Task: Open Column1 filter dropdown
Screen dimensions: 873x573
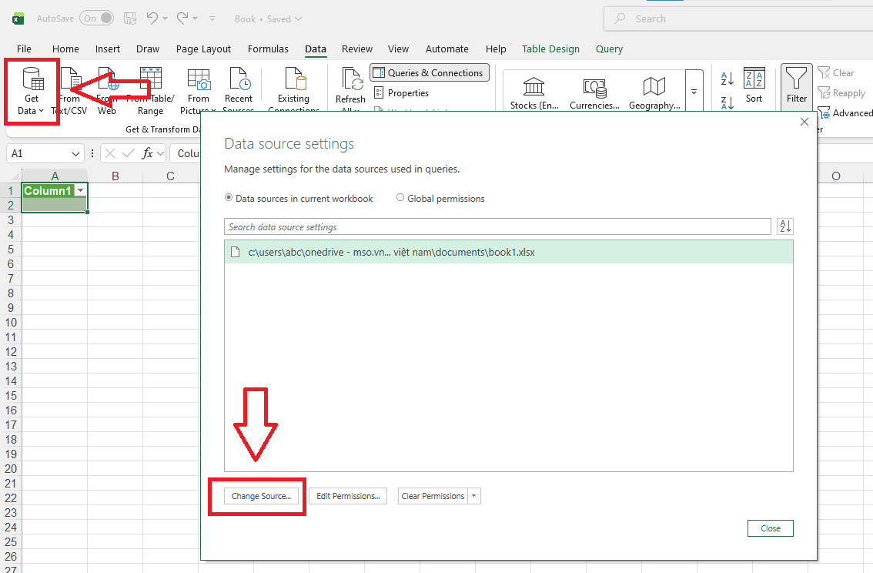Action: (x=81, y=190)
